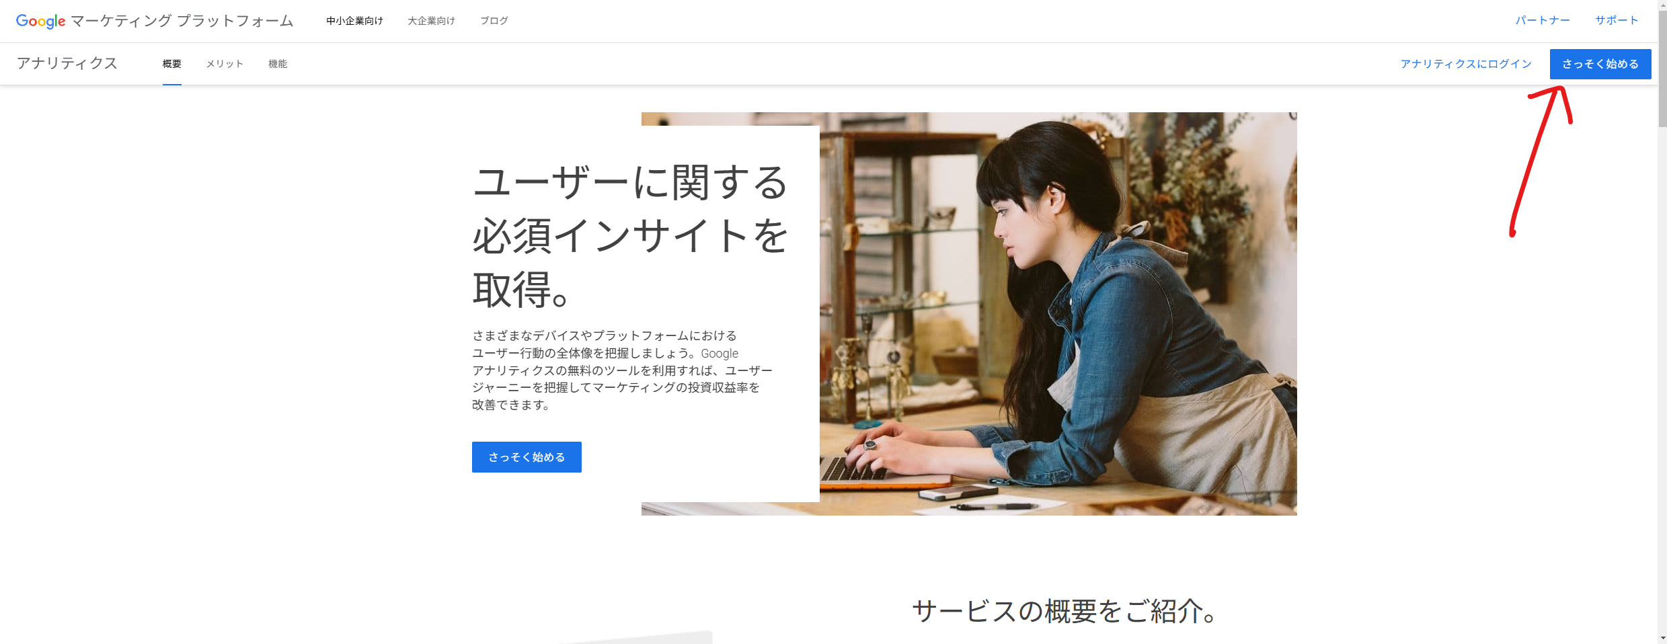Click アナリティクスにログイン link
Screen dimensions: 1667x644
(1466, 64)
